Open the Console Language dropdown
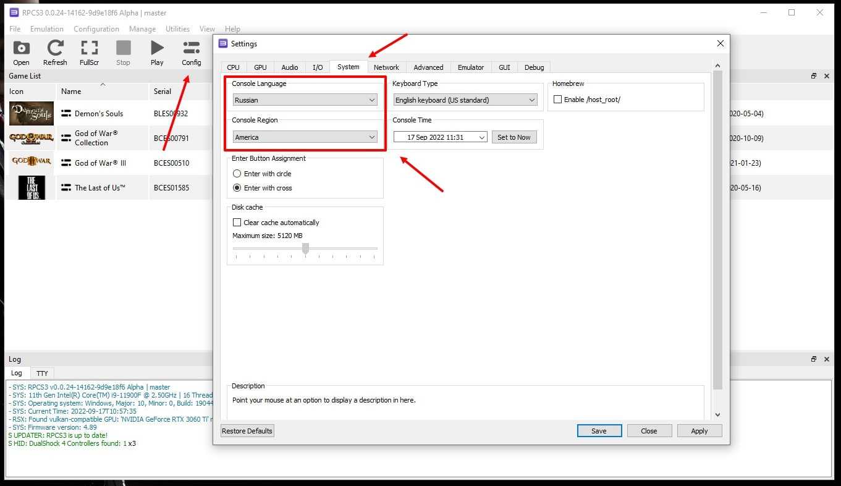 click(x=305, y=100)
